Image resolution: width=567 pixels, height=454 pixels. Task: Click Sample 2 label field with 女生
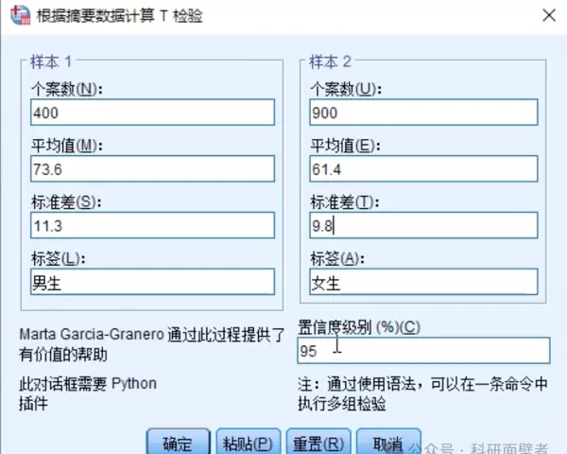422,282
